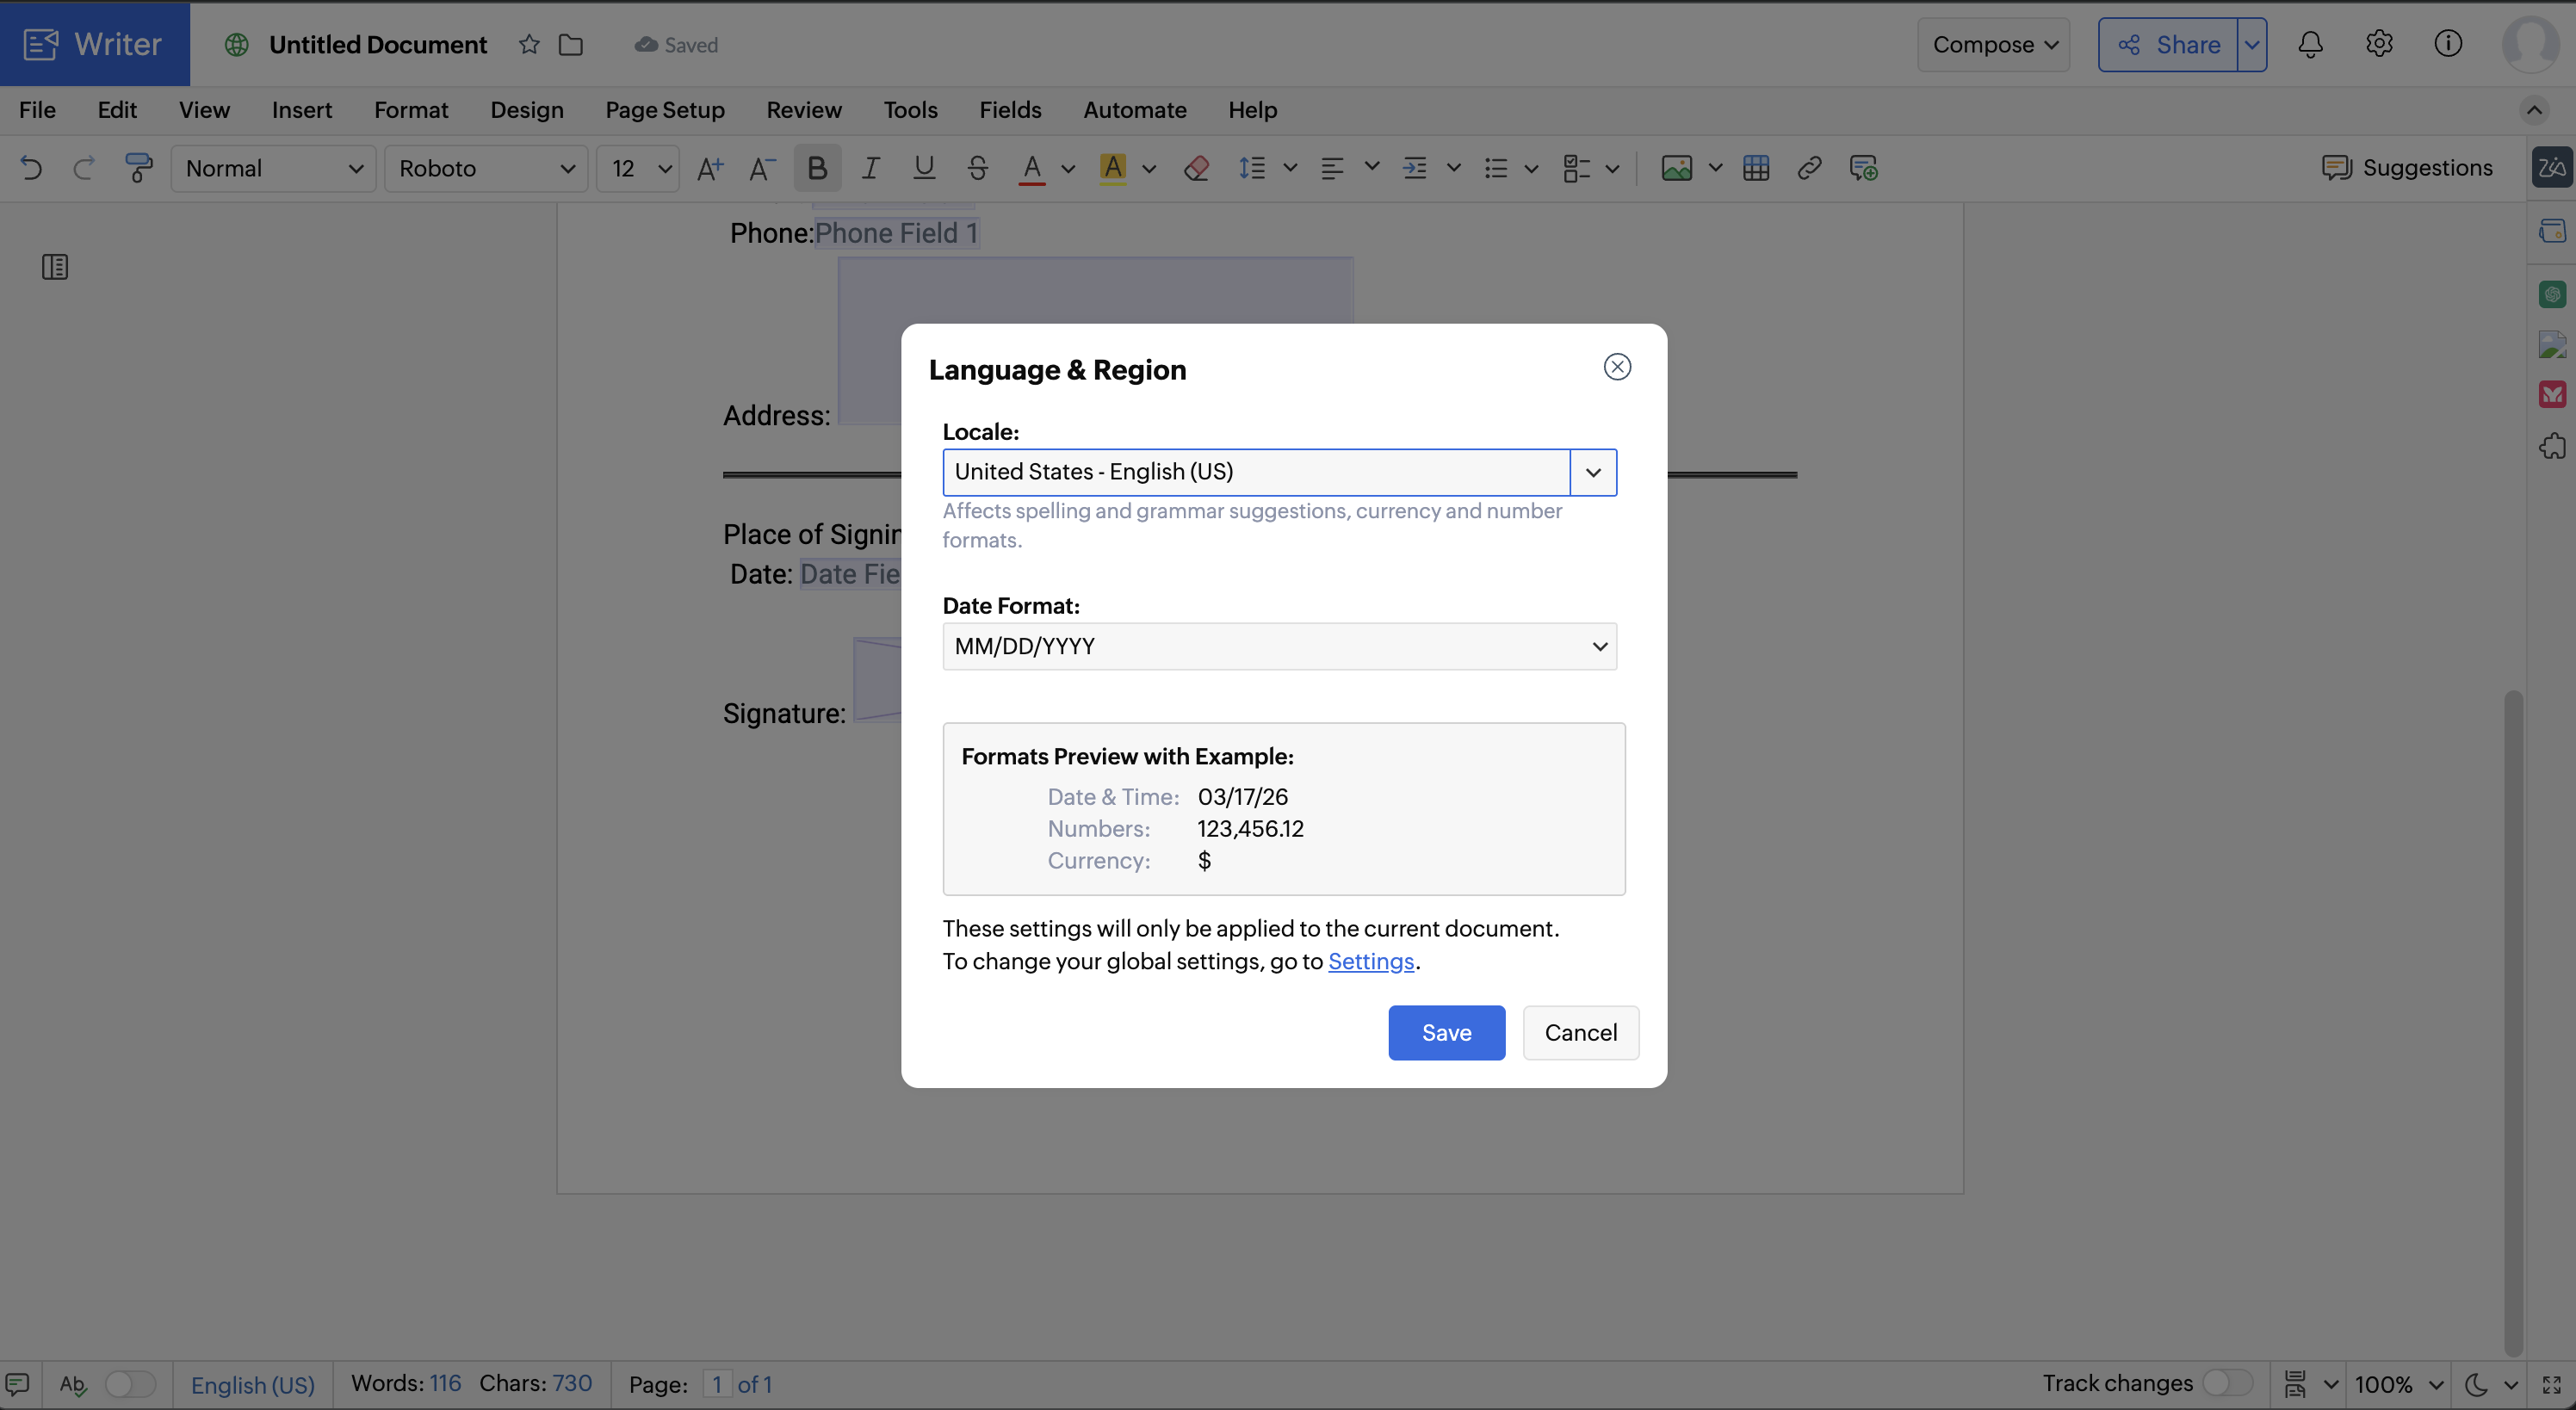The height and width of the screenshot is (1410, 2576).
Task: Toggle the spell check switch
Action: pos(130,1384)
